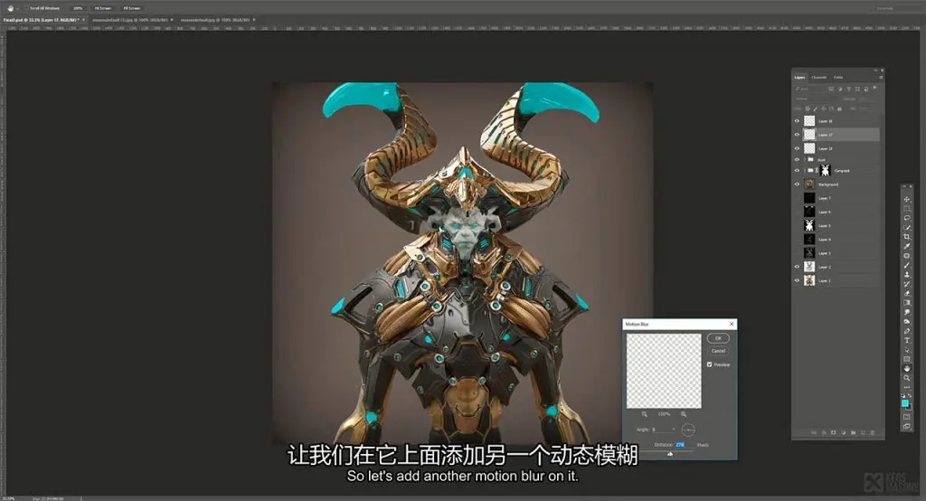
Task: Select the Horizontal Type tool
Action: click(906, 341)
